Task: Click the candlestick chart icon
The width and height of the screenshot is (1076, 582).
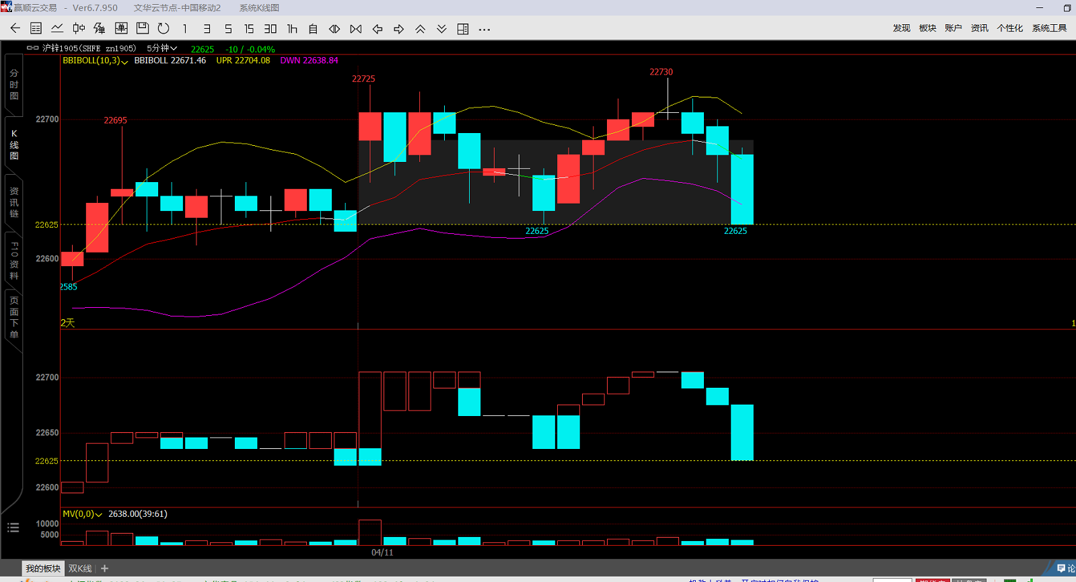Action: click(79, 28)
